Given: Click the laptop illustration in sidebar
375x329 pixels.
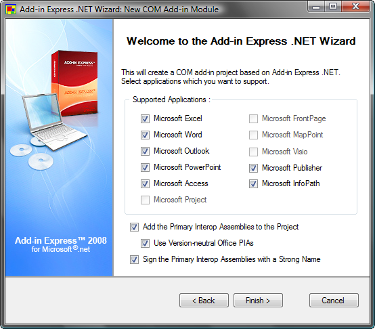Looking at the screenshot, I should [x=53, y=122].
